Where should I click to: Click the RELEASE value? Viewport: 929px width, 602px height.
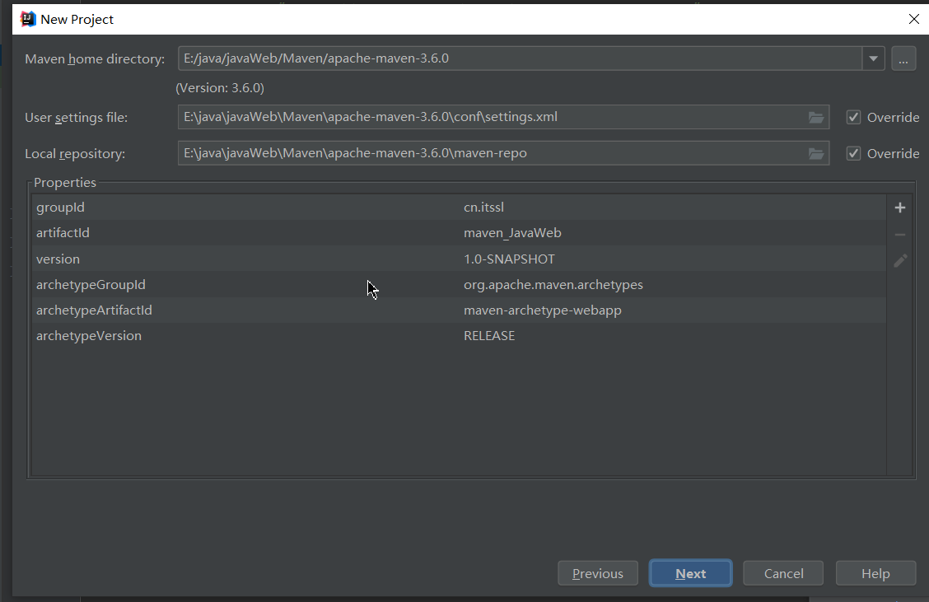(x=489, y=335)
